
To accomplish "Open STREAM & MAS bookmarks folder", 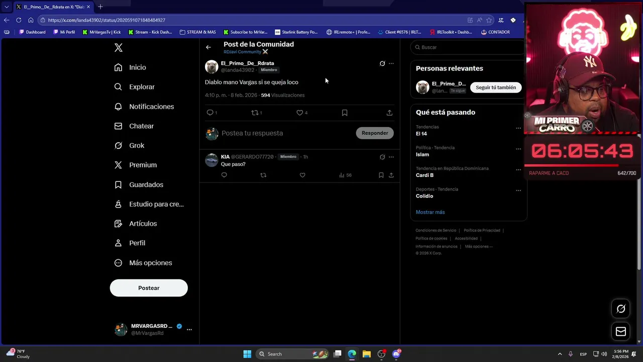I will pos(198,32).
